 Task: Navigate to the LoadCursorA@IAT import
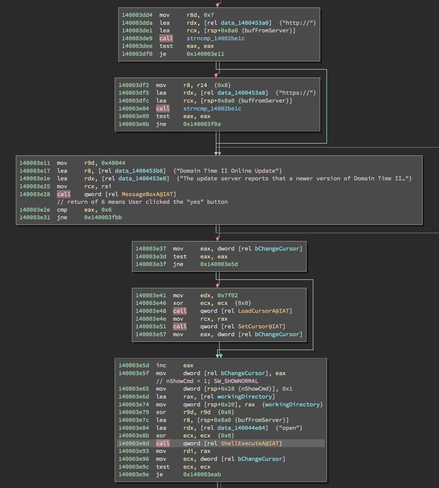click(x=263, y=311)
